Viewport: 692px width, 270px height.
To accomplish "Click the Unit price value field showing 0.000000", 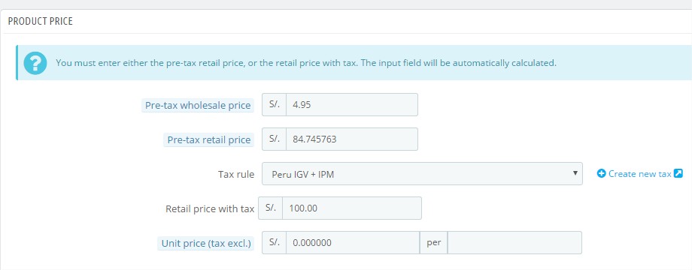I will coord(353,243).
